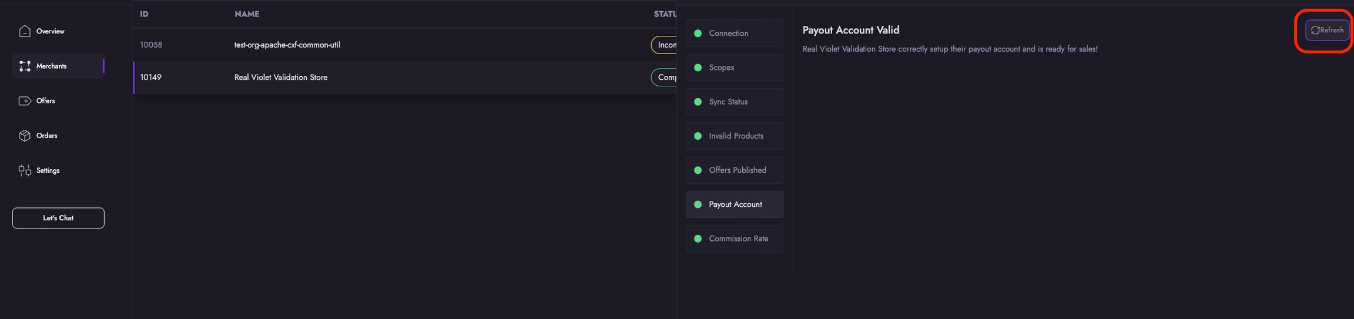View the Offers Published check
Screen dimensions: 1354x319
coord(734,170)
